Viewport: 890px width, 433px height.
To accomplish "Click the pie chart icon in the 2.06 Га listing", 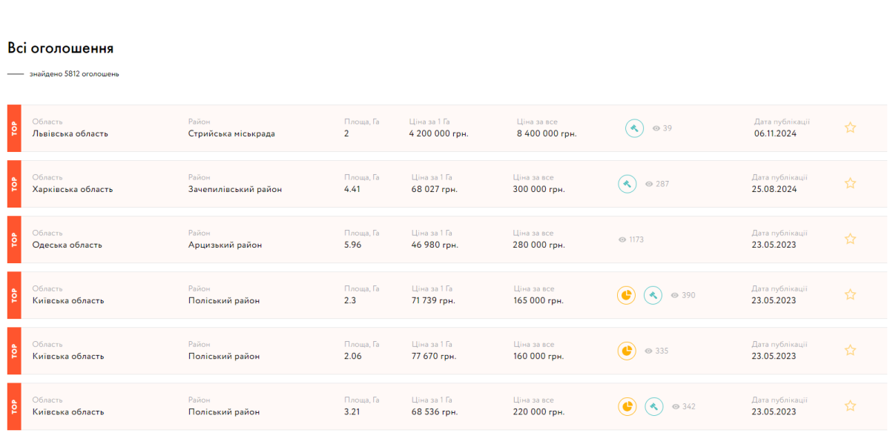I will pos(627,351).
